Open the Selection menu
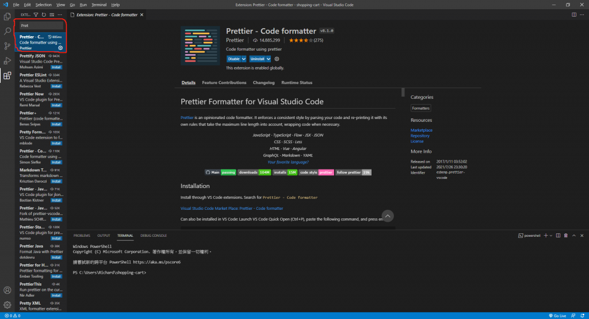 click(43, 5)
